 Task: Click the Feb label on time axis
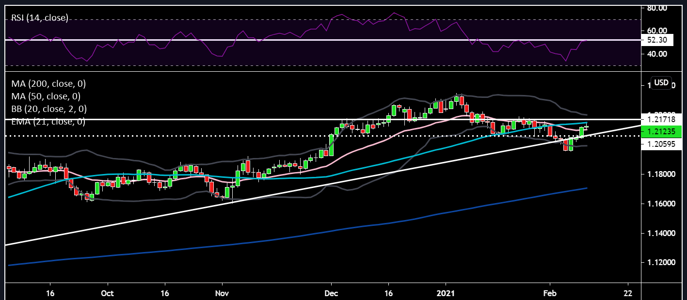click(x=550, y=293)
